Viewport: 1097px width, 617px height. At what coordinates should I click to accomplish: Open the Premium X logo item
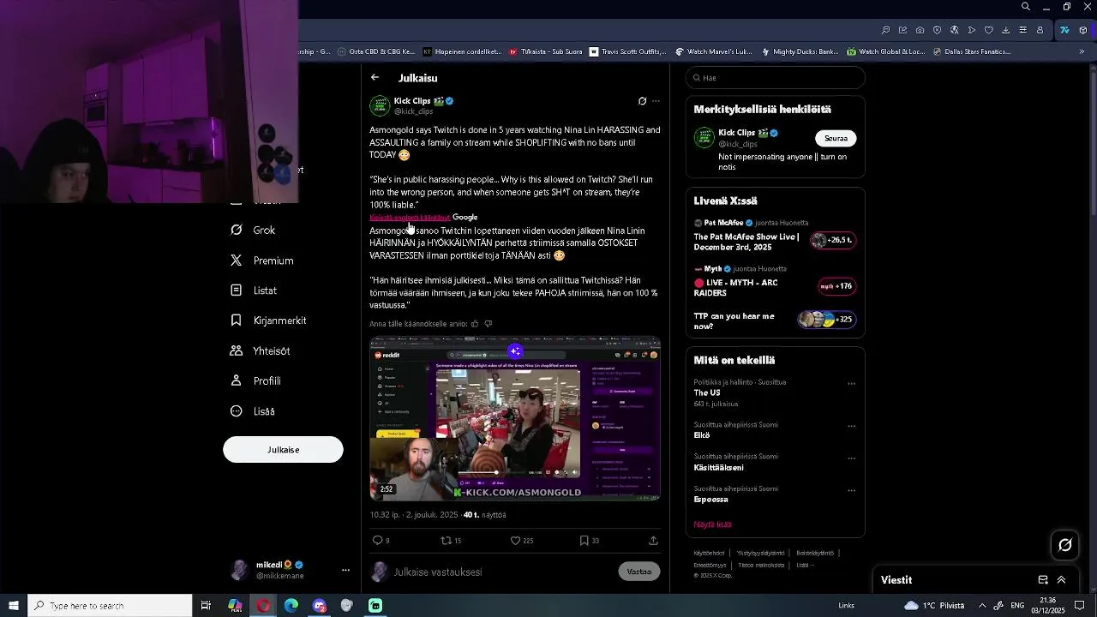262,261
